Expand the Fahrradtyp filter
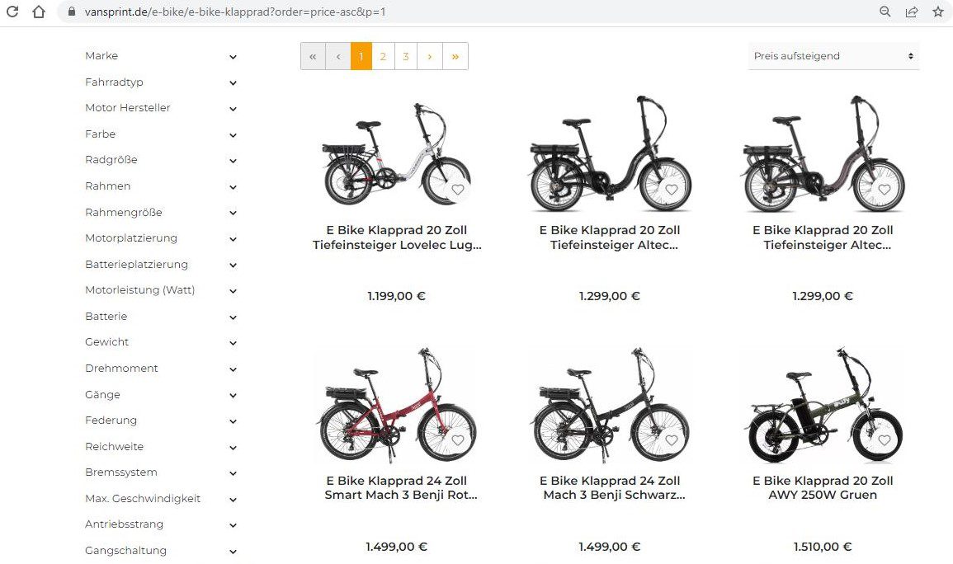The height and width of the screenshot is (564, 953). tap(160, 82)
